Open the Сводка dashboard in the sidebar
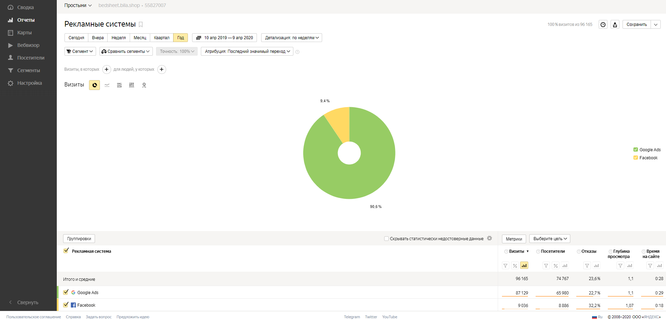Image resolution: width=666 pixels, height=320 pixels. (25, 7)
